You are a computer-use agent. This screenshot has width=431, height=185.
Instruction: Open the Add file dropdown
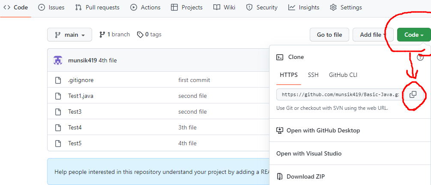coord(373,35)
